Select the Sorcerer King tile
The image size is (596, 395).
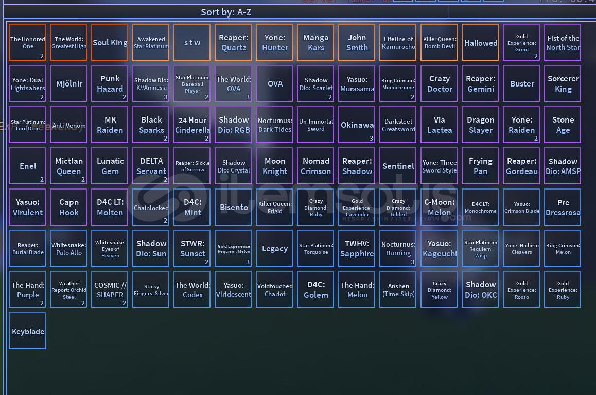(x=563, y=83)
